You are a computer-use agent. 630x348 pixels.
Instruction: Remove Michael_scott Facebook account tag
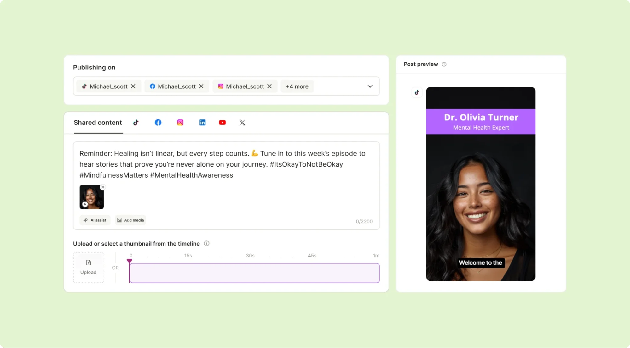pyautogui.click(x=201, y=86)
